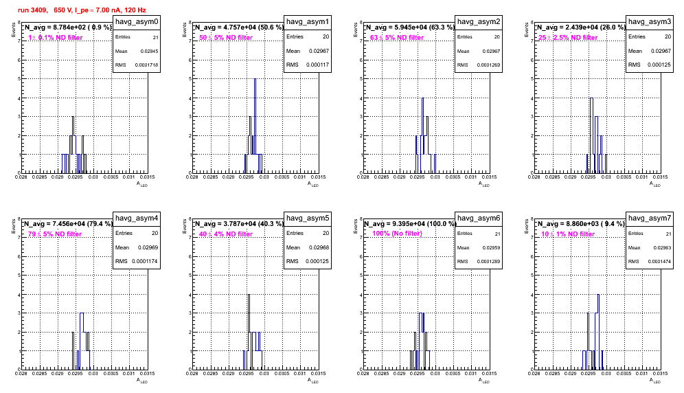Click RMS 0.000117 in havg_asym1 stats

tap(308, 65)
